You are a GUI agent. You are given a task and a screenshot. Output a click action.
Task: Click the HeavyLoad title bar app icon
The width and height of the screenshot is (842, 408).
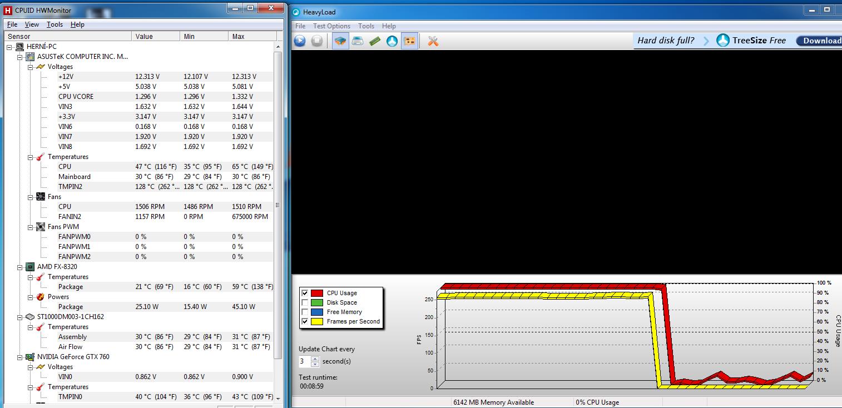[x=296, y=12]
